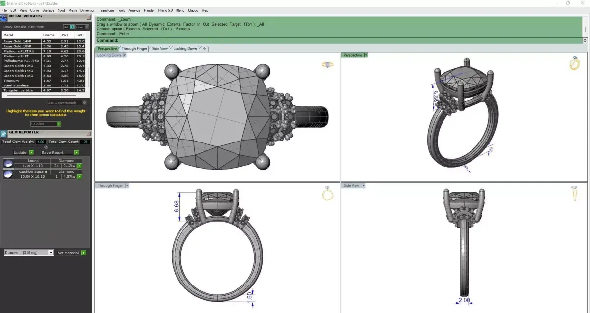Click the Grams column header
This screenshot has width=590, height=313.
(50, 35)
